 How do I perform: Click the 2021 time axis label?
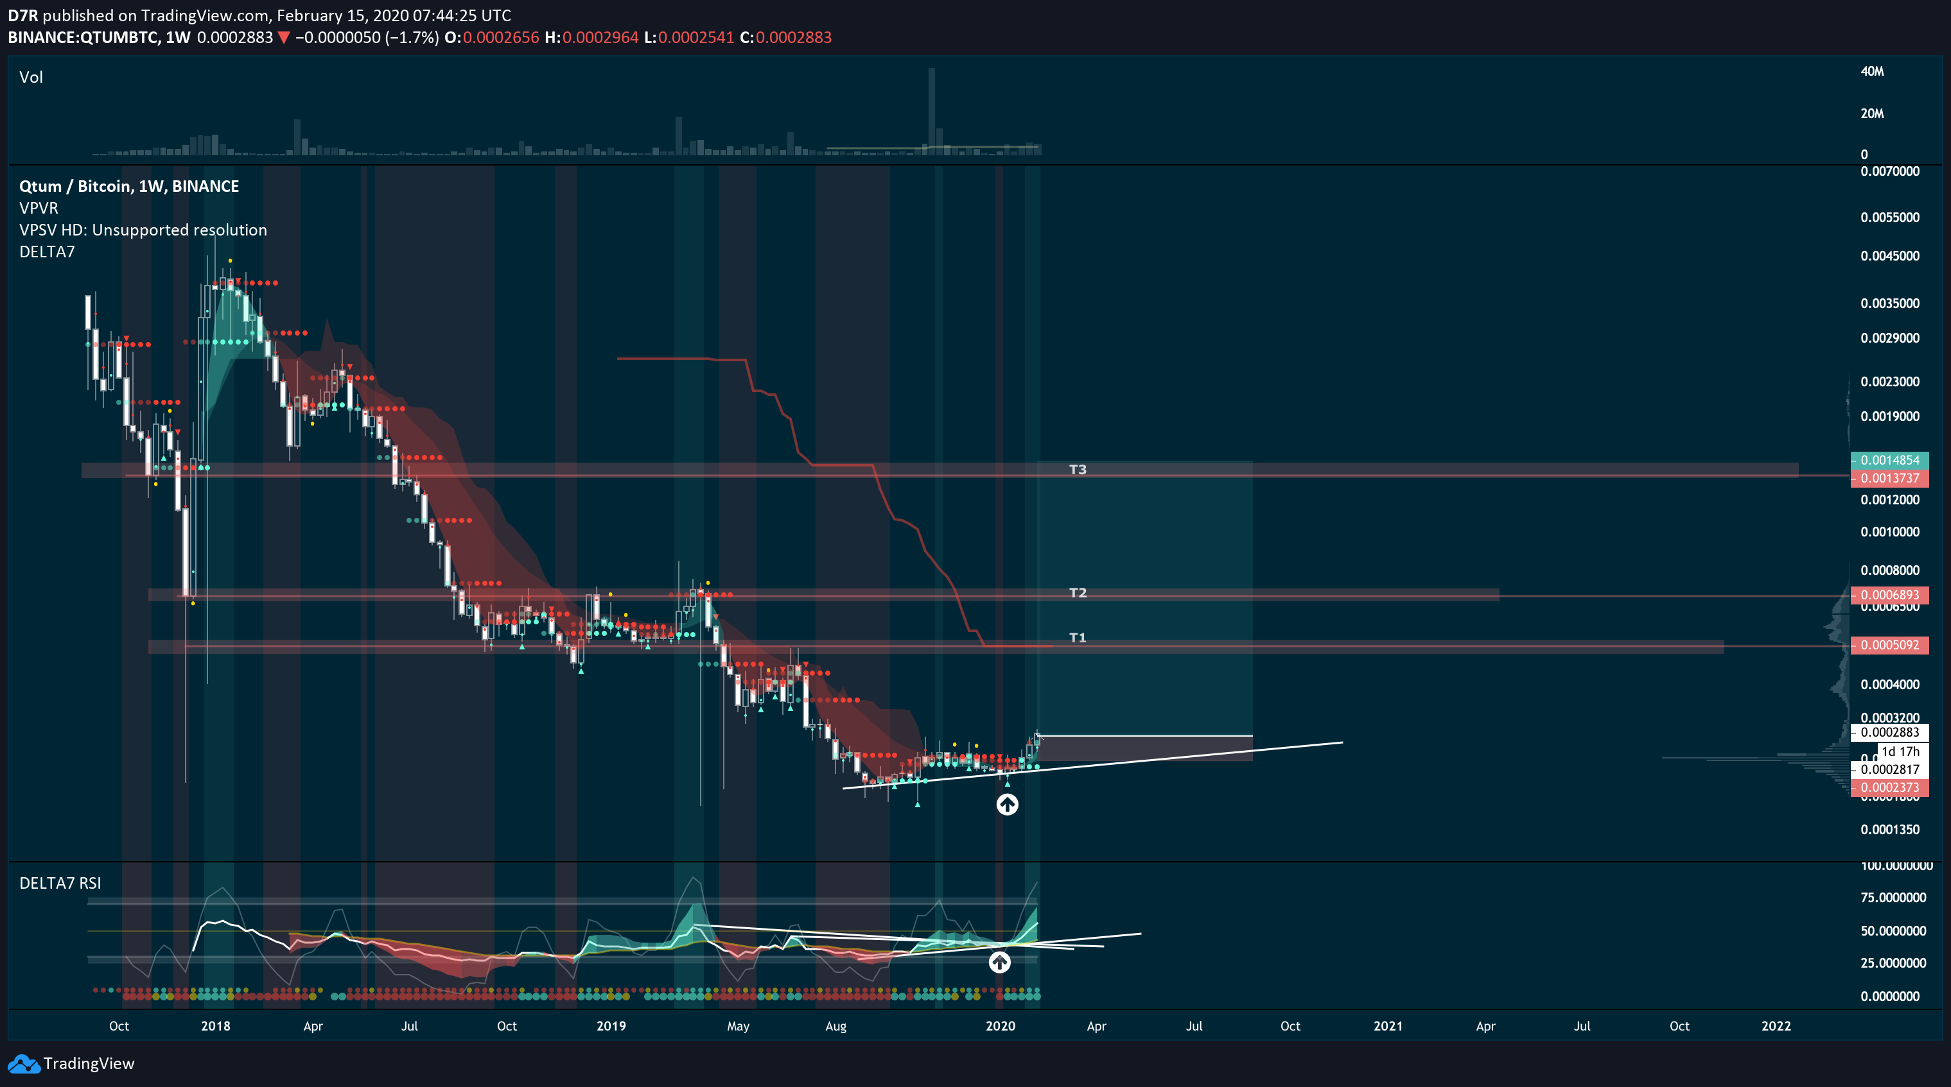[x=1388, y=1025]
